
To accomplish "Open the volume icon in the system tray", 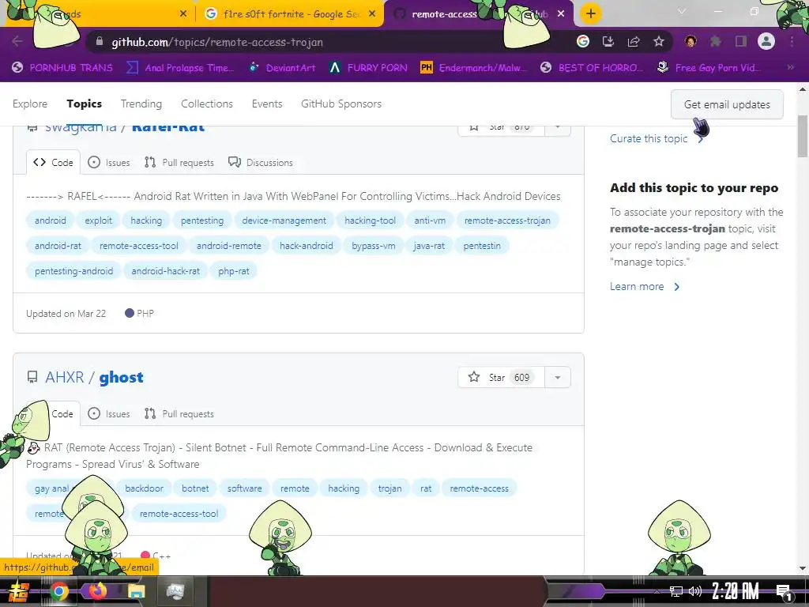I will pyautogui.click(x=695, y=591).
